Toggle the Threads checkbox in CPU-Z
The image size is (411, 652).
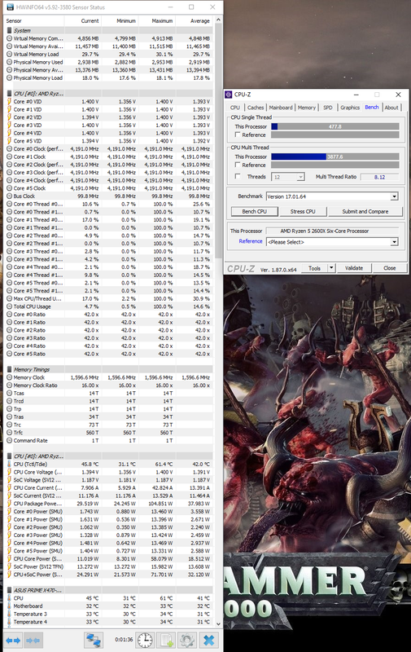coord(238,176)
